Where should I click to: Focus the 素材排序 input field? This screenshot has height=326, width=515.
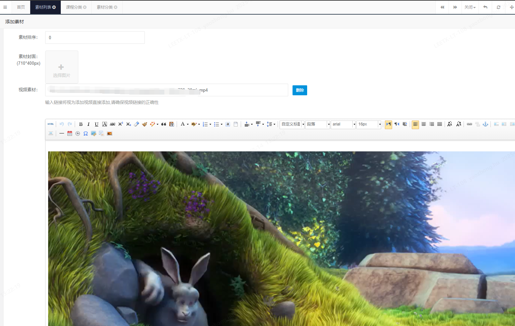(95, 38)
